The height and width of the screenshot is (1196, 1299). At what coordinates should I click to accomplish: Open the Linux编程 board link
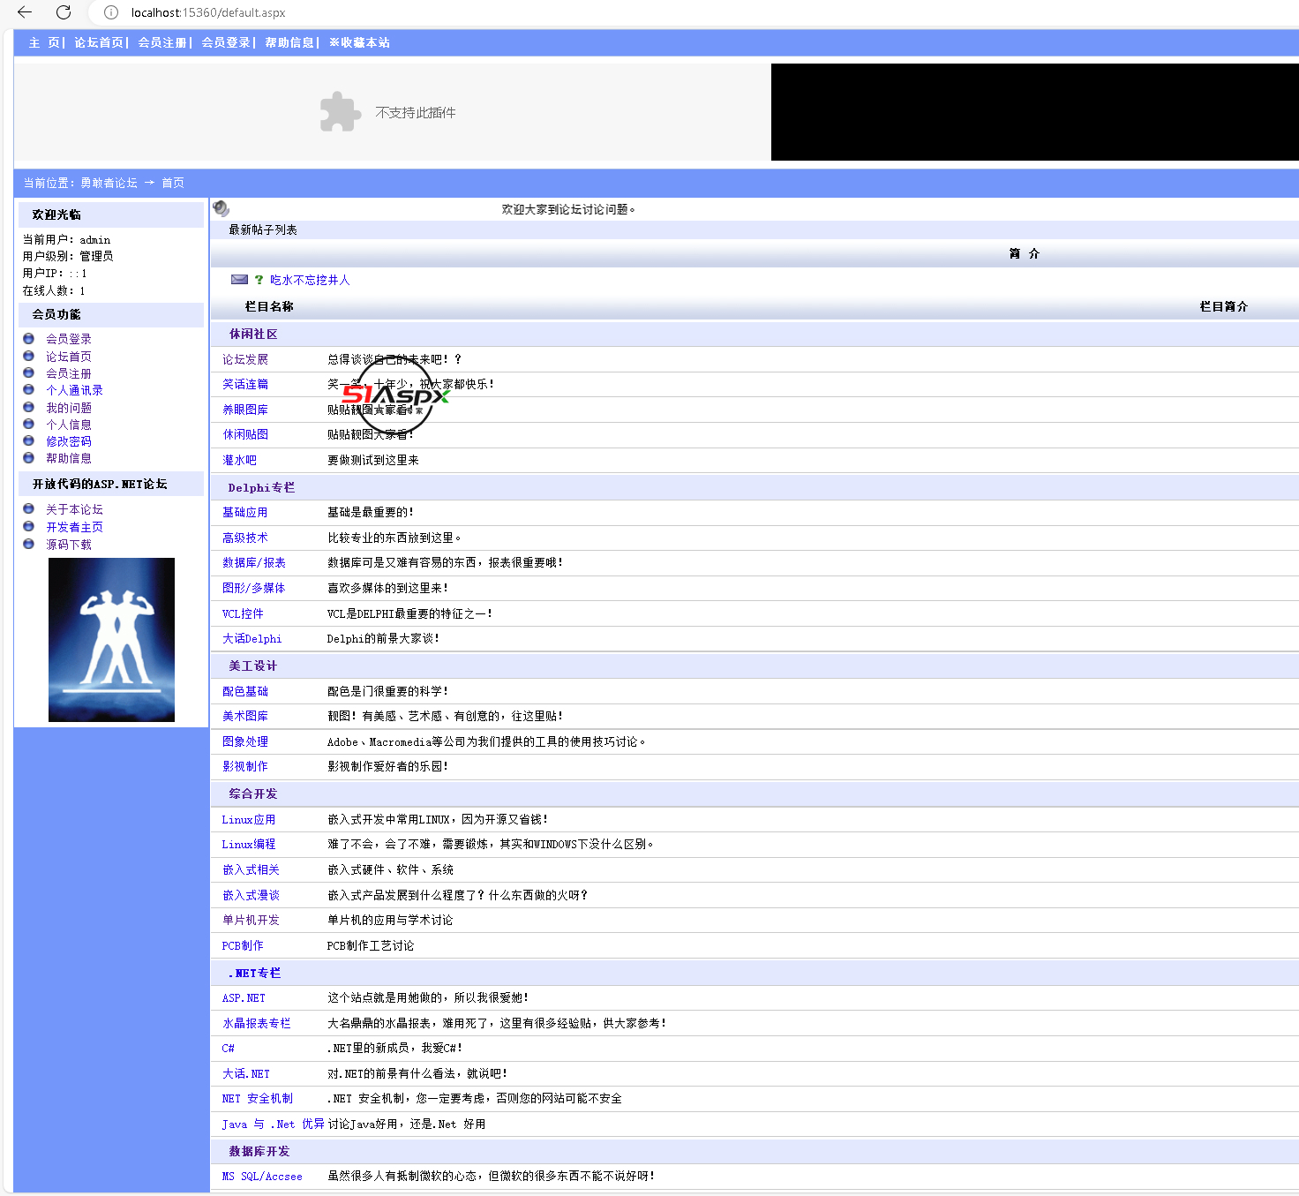248,844
